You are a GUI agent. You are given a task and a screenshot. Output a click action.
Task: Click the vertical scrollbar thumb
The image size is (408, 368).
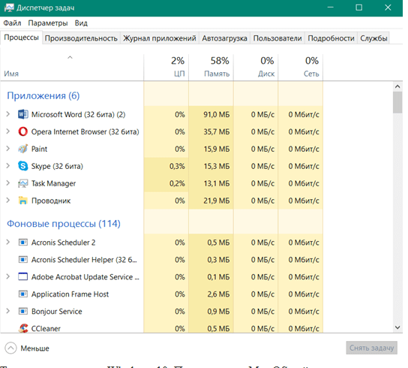[x=397, y=102]
